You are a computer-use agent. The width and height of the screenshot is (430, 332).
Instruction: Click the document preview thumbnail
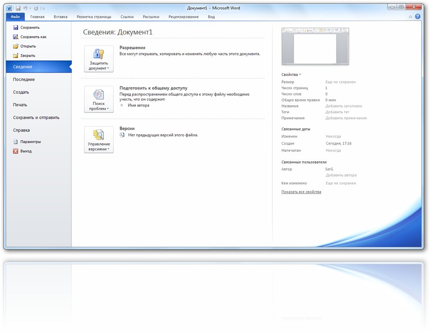[x=315, y=46]
